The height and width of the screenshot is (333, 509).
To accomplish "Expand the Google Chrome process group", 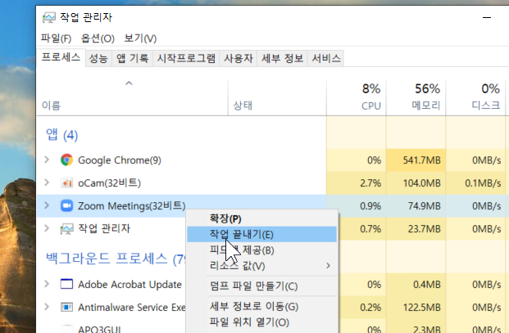I will click(x=47, y=160).
